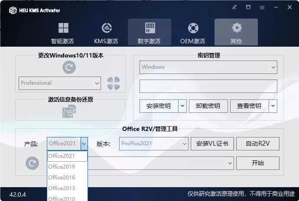The height and width of the screenshot is (201, 299).
Task: Click the refresh icon under 更改Windows10/11版本
Action: point(69,67)
